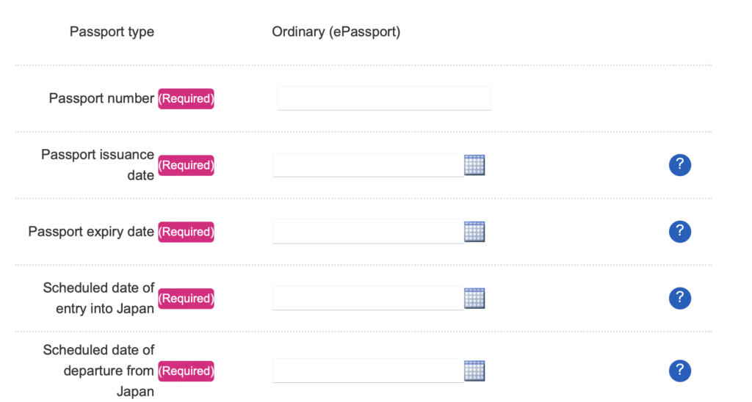Click the Passport number label

coord(101,98)
